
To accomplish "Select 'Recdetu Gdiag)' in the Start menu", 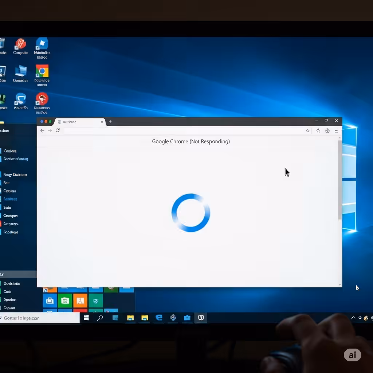I will click(x=16, y=159).
